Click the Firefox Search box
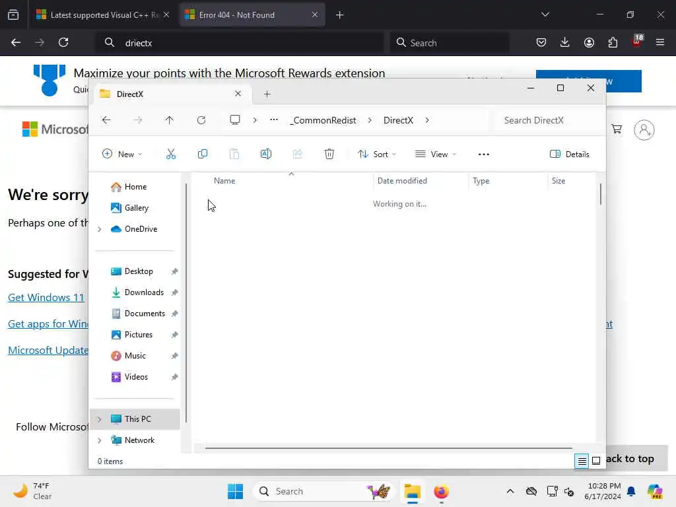Image resolution: width=676 pixels, height=507 pixels. click(450, 43)
